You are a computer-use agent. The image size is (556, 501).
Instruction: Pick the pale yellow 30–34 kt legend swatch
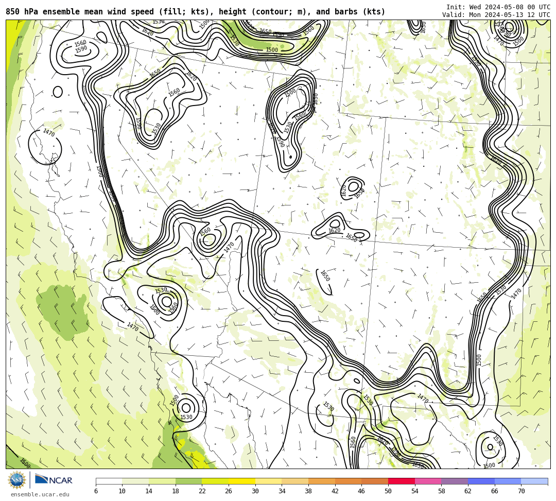tap(268, 481)
